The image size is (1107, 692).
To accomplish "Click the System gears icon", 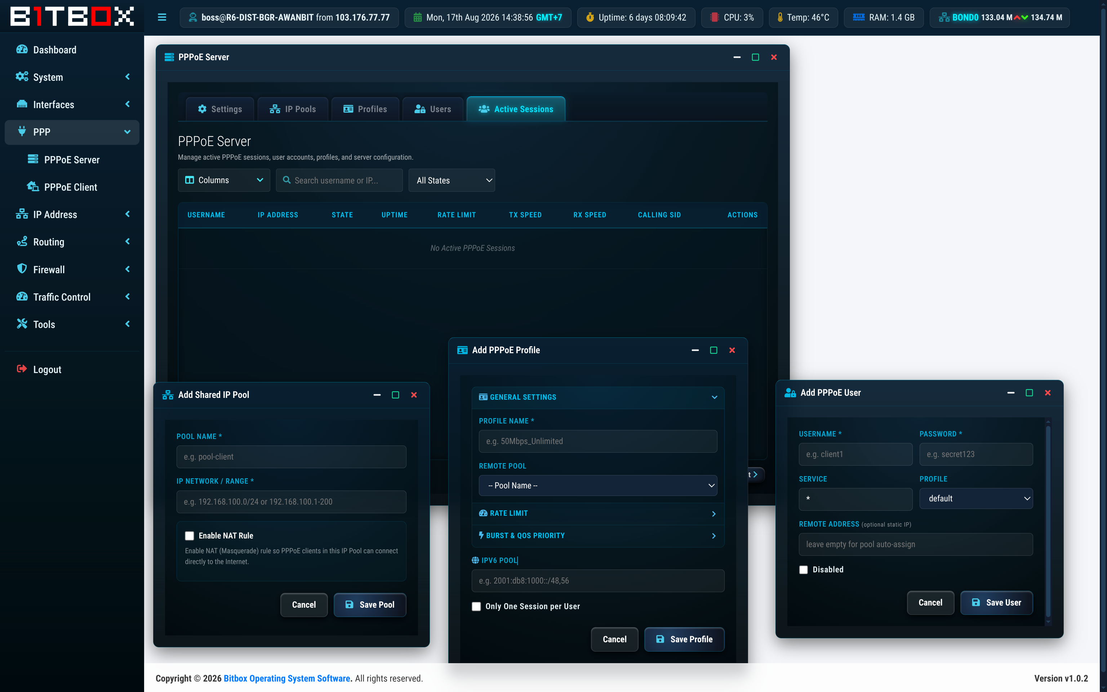I will pos(22,77).
